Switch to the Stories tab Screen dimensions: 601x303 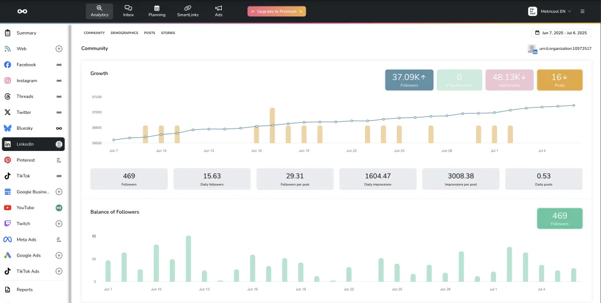pos(168,33)
